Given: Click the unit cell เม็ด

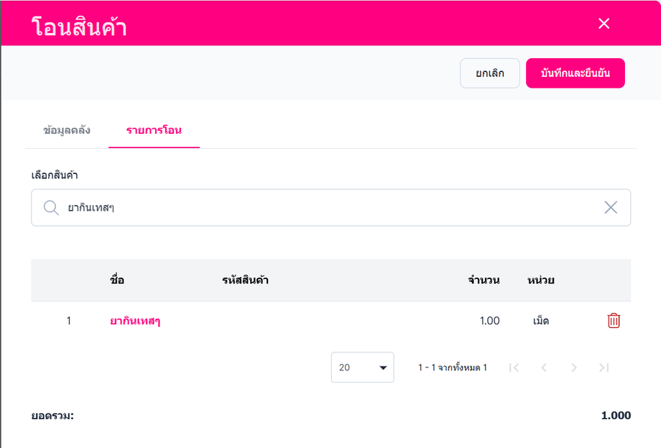Looking at the screenshot, I should tap(541, 321).
